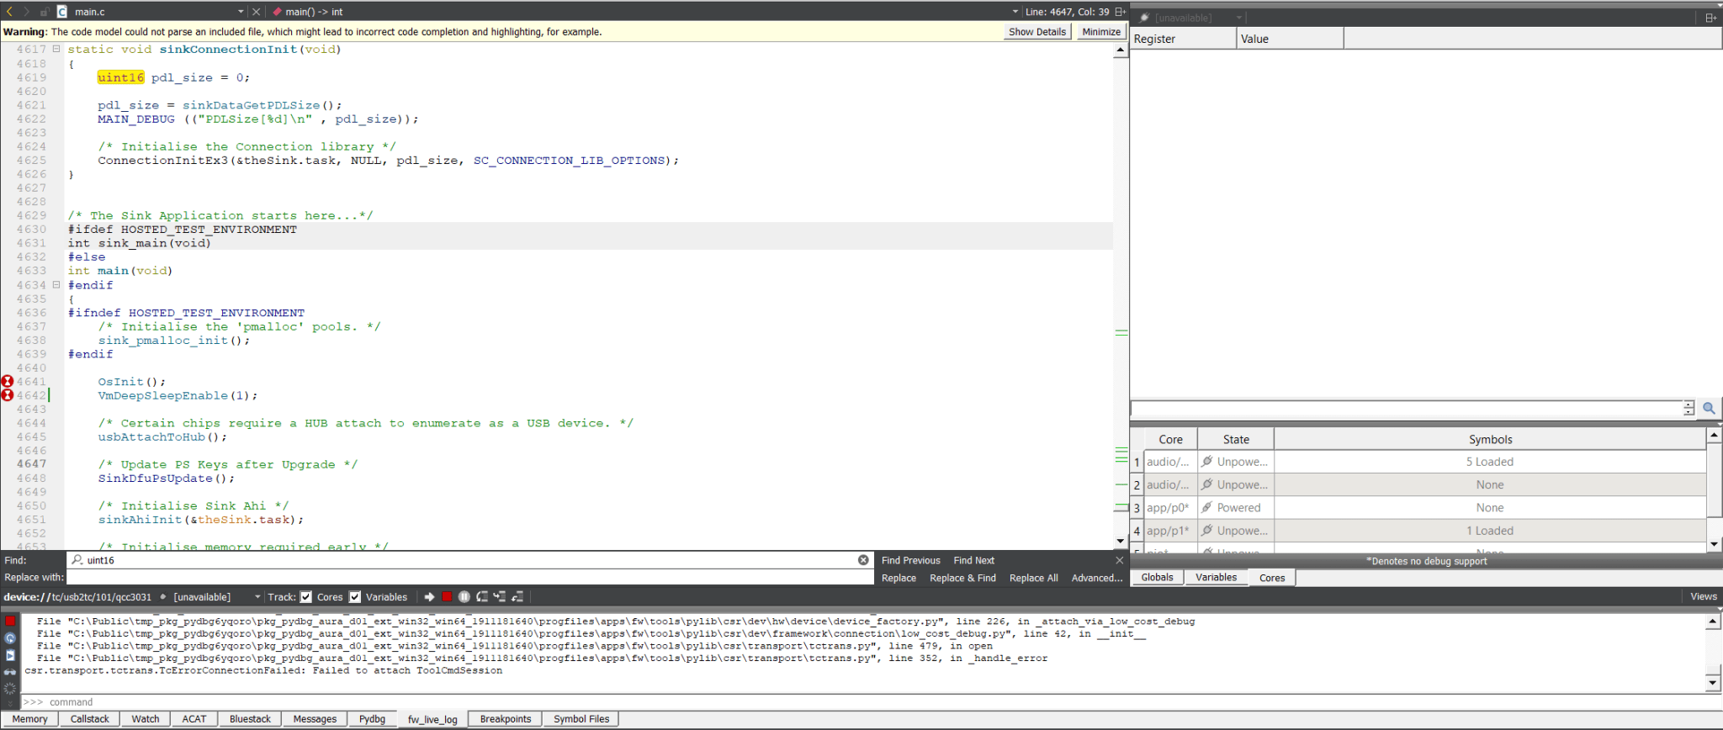This screenshot has width=1723, height=730.
Task: Click the magnifier search icon in registers panel
Action: pos(1709,408)
